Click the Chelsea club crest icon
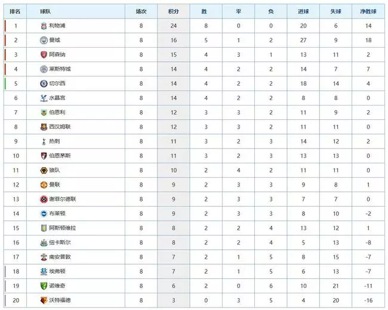The height and width of the screenshot is (310, 388). coord(44,83)
